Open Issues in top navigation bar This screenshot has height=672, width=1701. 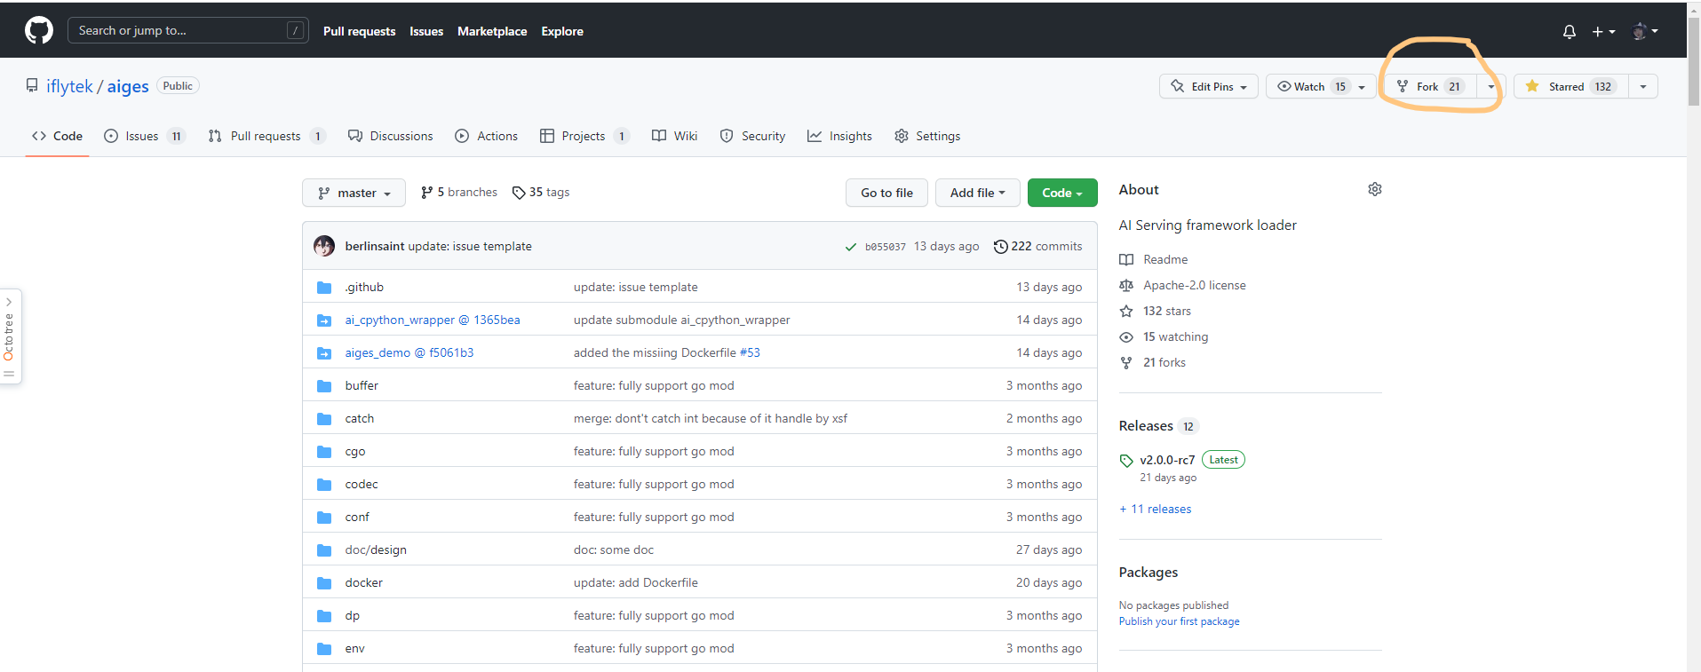[x=426, y=31]
